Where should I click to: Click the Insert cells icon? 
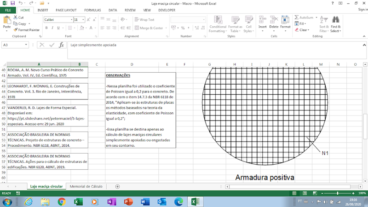point(262,20)
